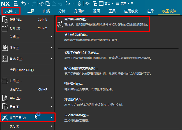This screenshot has height=130, width=182.
Task: Click the Save icon in the quick access toolbar
Action: 16,3
